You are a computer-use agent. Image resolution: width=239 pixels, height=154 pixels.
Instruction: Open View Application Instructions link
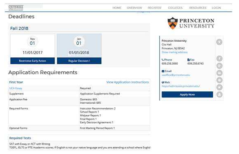tap(127, 82)
